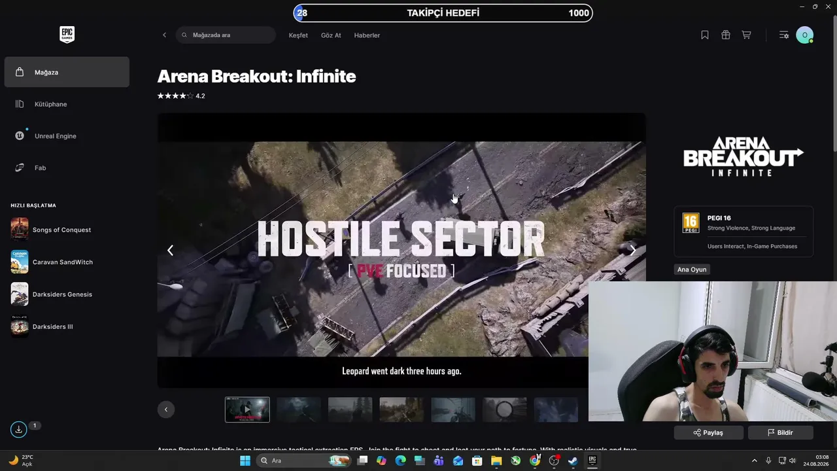Open Outlook from the taskbar
The width and height of the screenshot is (837, 471).
click(x=458, y=461)
